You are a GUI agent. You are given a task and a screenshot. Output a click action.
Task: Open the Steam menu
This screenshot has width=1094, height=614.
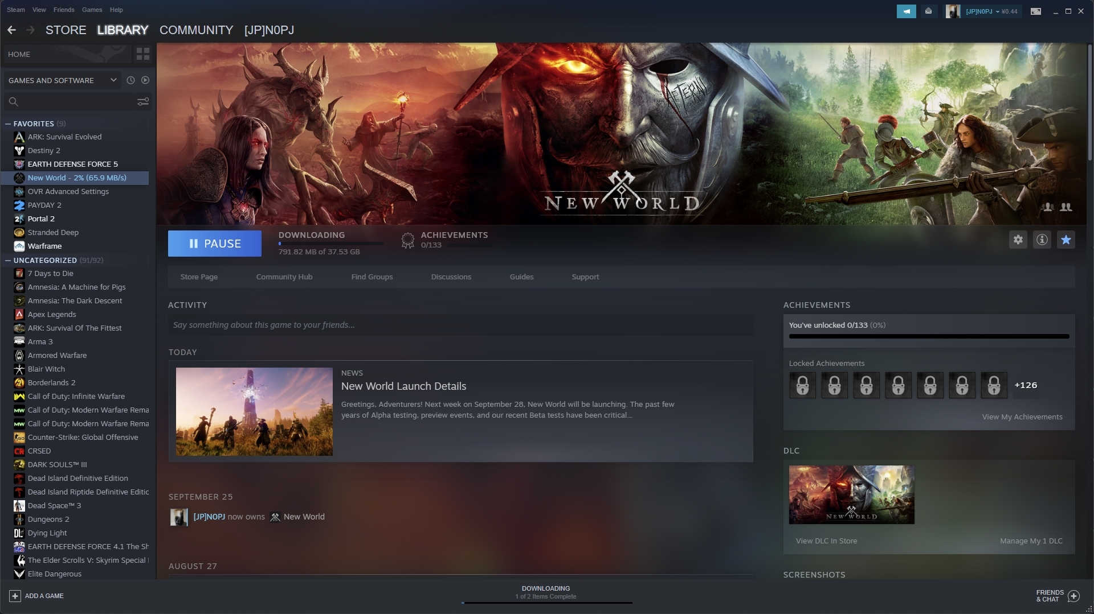pos(15,10)
